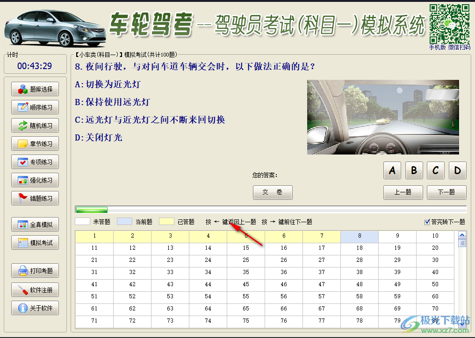Click the silver car logo image
Viewport: 475px width, 338px height.
pos(55,28)
